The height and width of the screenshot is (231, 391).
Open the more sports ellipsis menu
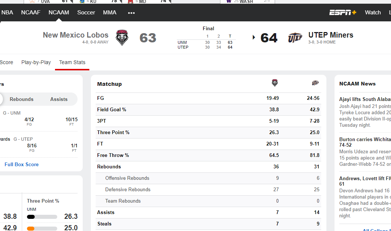click(131, 13)
